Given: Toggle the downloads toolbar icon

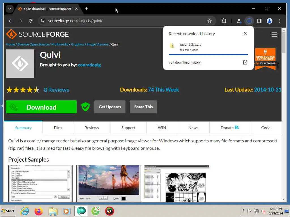Looking at the screenshot, I should 249,21.
